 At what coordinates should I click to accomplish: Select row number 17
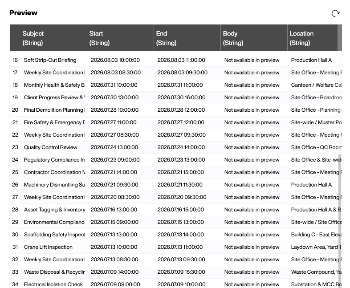pos(15,73)
